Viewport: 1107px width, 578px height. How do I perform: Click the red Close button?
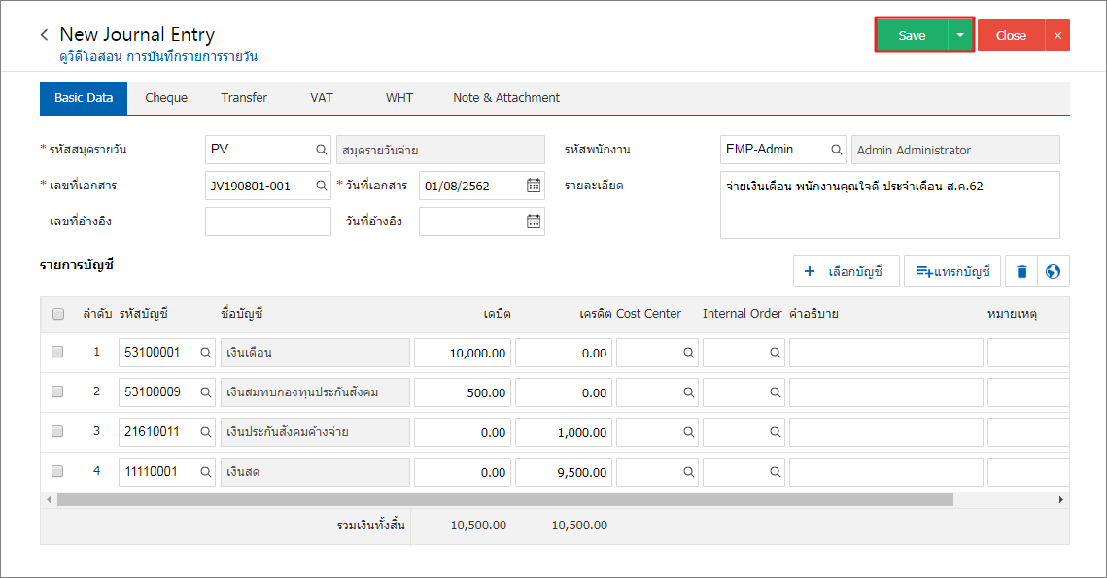(x=1011, y=35)
